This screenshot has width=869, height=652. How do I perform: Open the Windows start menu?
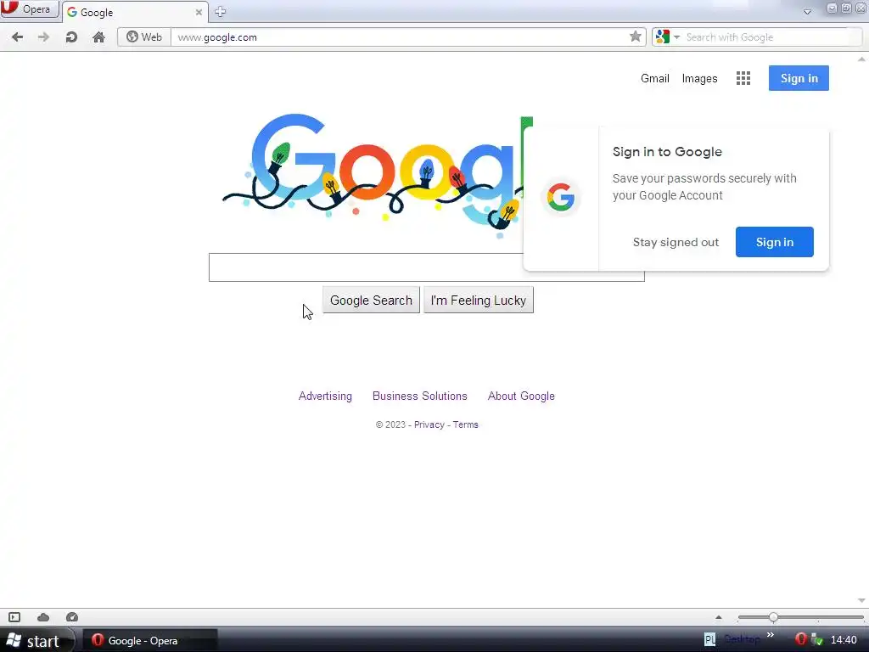coord(36,640)
